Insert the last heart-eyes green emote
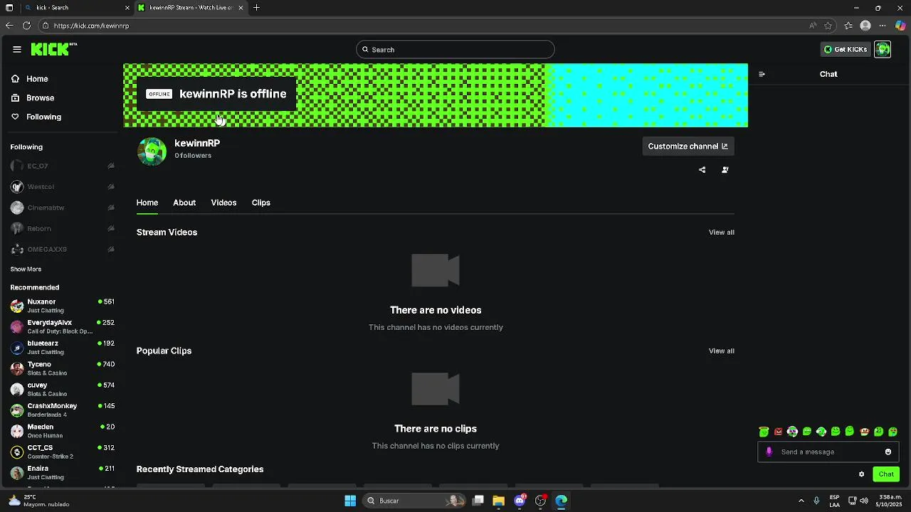The width and height of the screenshot is (911, 512). tap(893, 432)
